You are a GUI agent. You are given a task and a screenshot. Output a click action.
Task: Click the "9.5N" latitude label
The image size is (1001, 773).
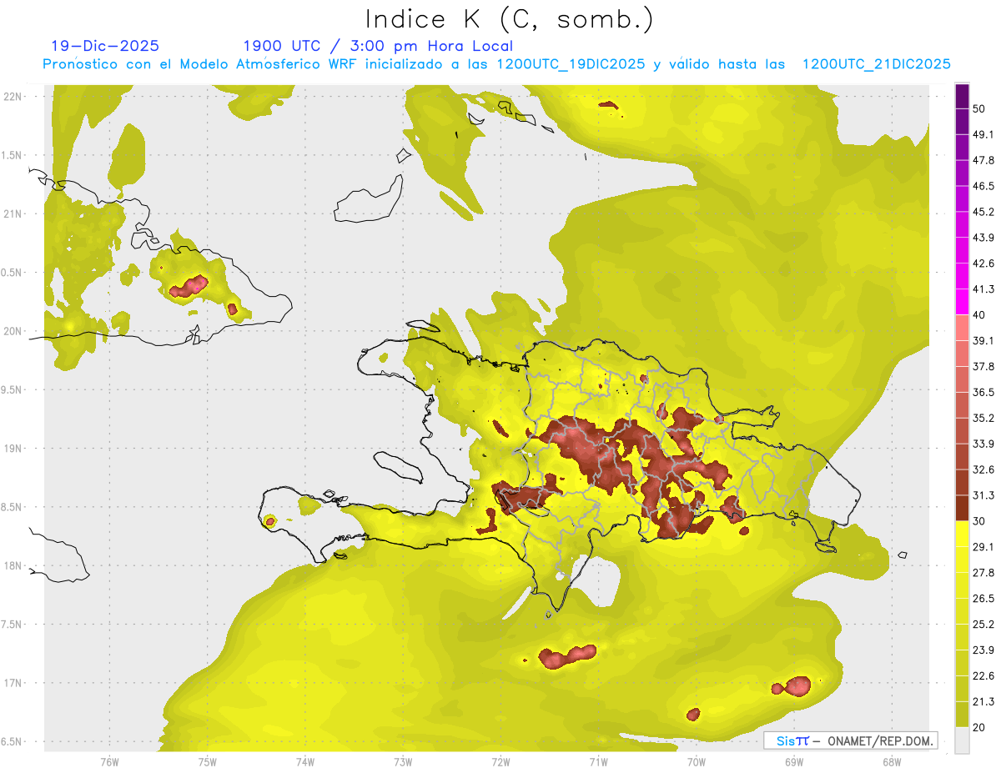pyautogui.click(x=13, y=389)
